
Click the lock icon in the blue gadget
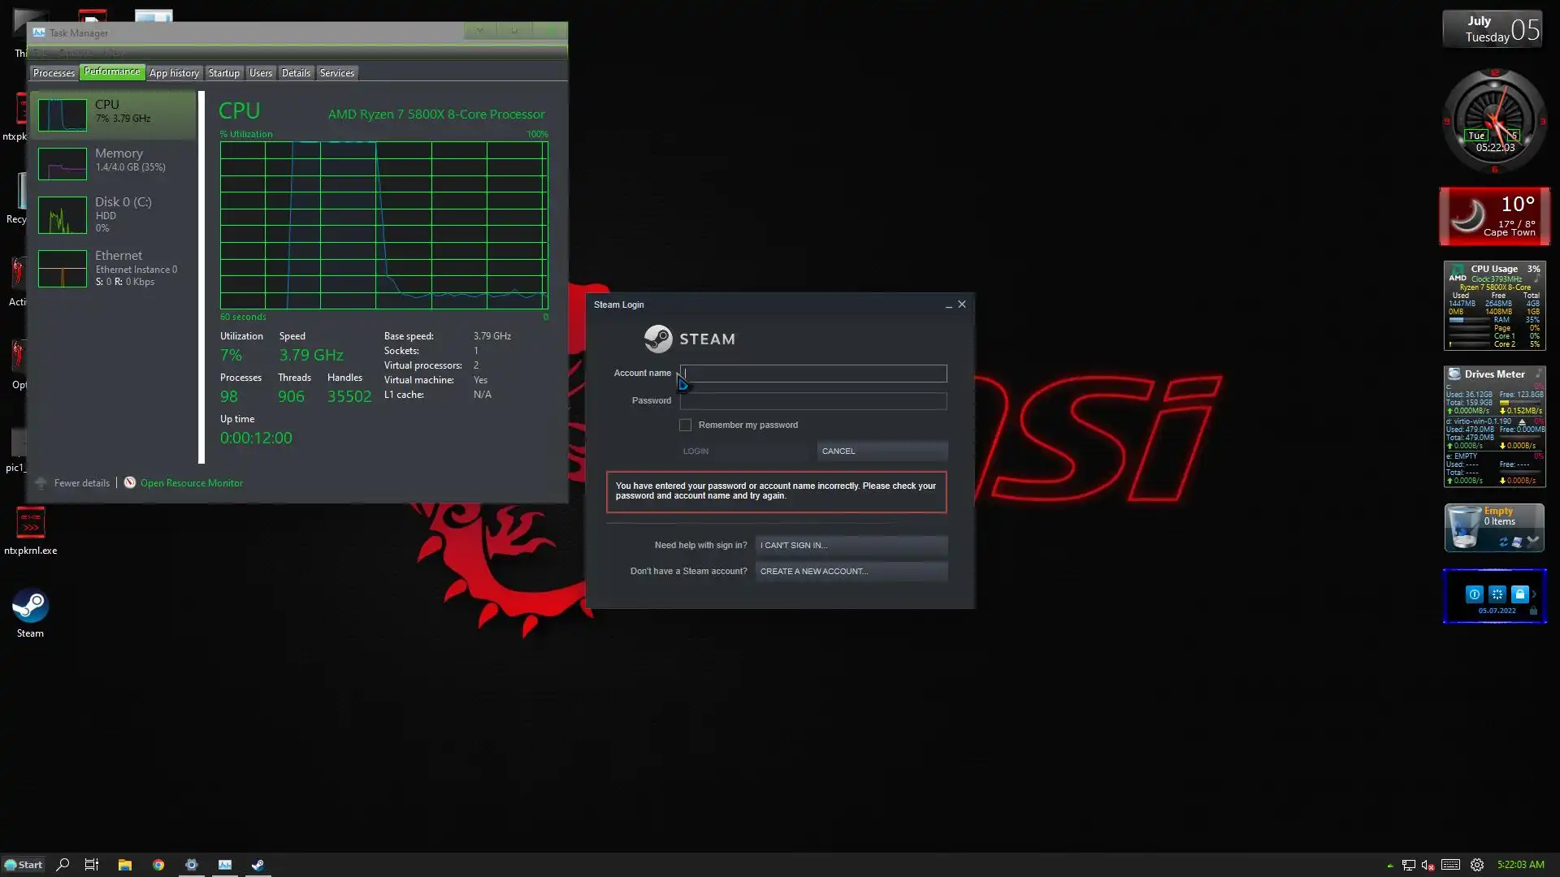pos(1519,594)
